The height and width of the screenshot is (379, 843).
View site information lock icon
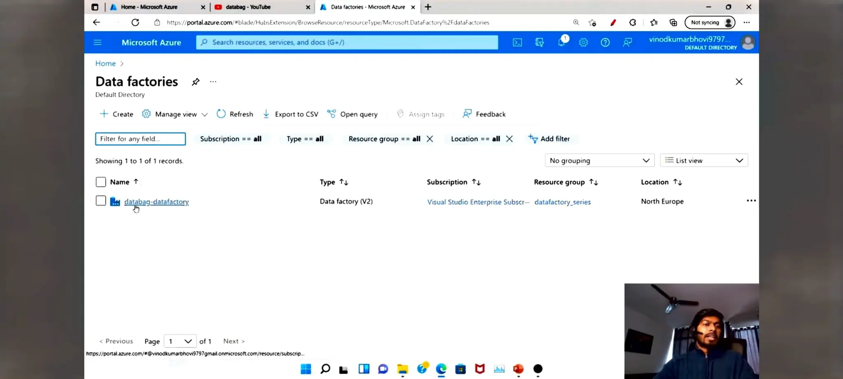point(157,23)
